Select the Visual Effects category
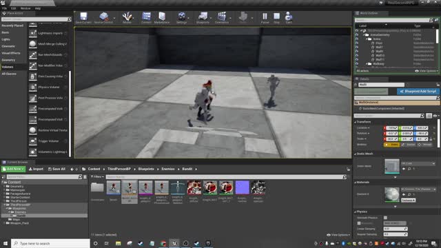 11,53
